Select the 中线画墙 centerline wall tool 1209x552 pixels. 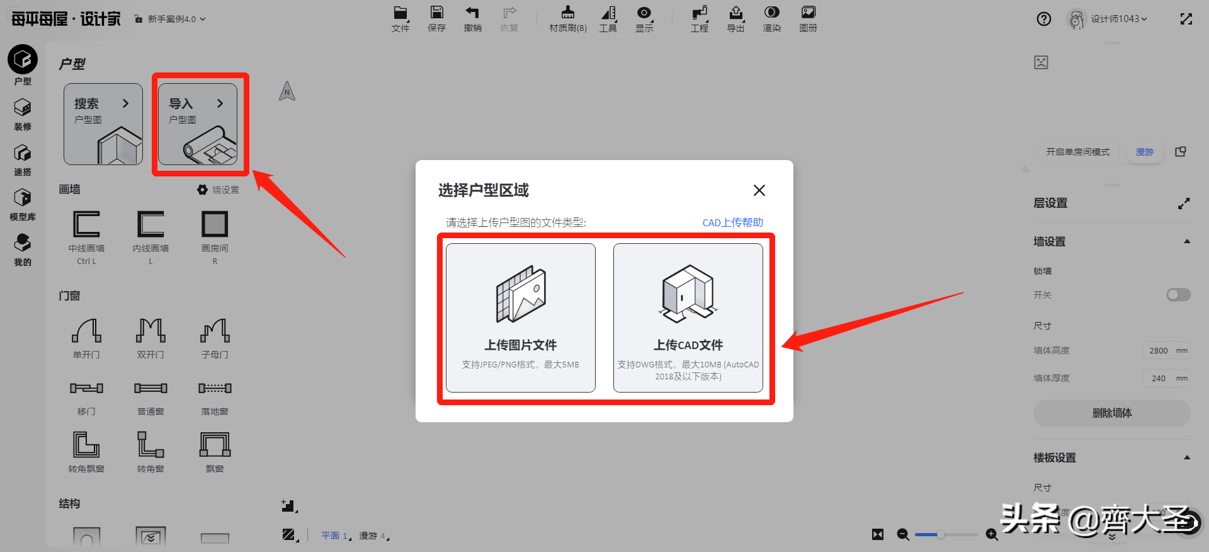tap(86, 238)
